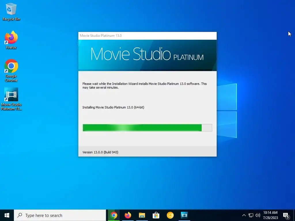Image resolution: width=295 pixels, height=221 pixels.
Task: Open Firefox from the taskbar
Action: point(128,215)
